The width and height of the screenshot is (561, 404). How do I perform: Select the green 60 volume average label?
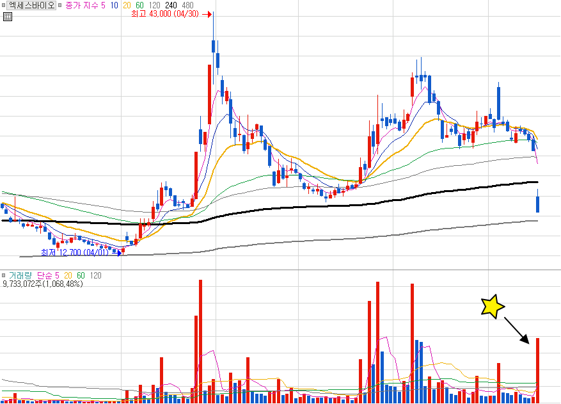[81, 275]
